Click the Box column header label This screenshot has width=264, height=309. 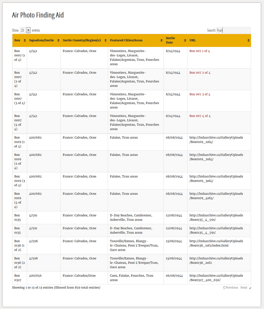[17, 40]
